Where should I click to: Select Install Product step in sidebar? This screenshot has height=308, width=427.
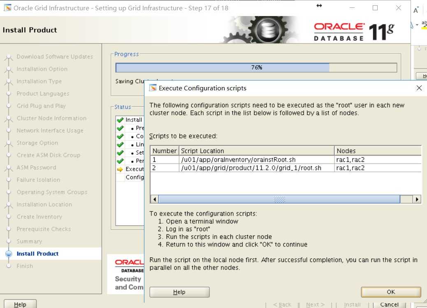pyautogui.click(x=37, y=254)
